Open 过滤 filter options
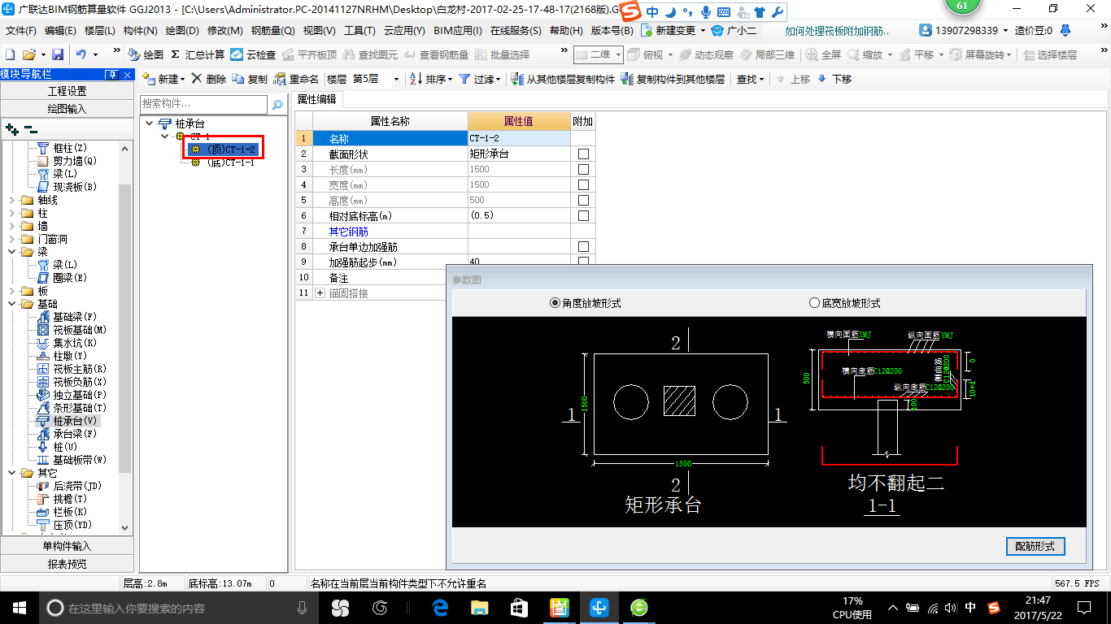This screenshot has width=1111, height=624. click(x=481, y=79)
